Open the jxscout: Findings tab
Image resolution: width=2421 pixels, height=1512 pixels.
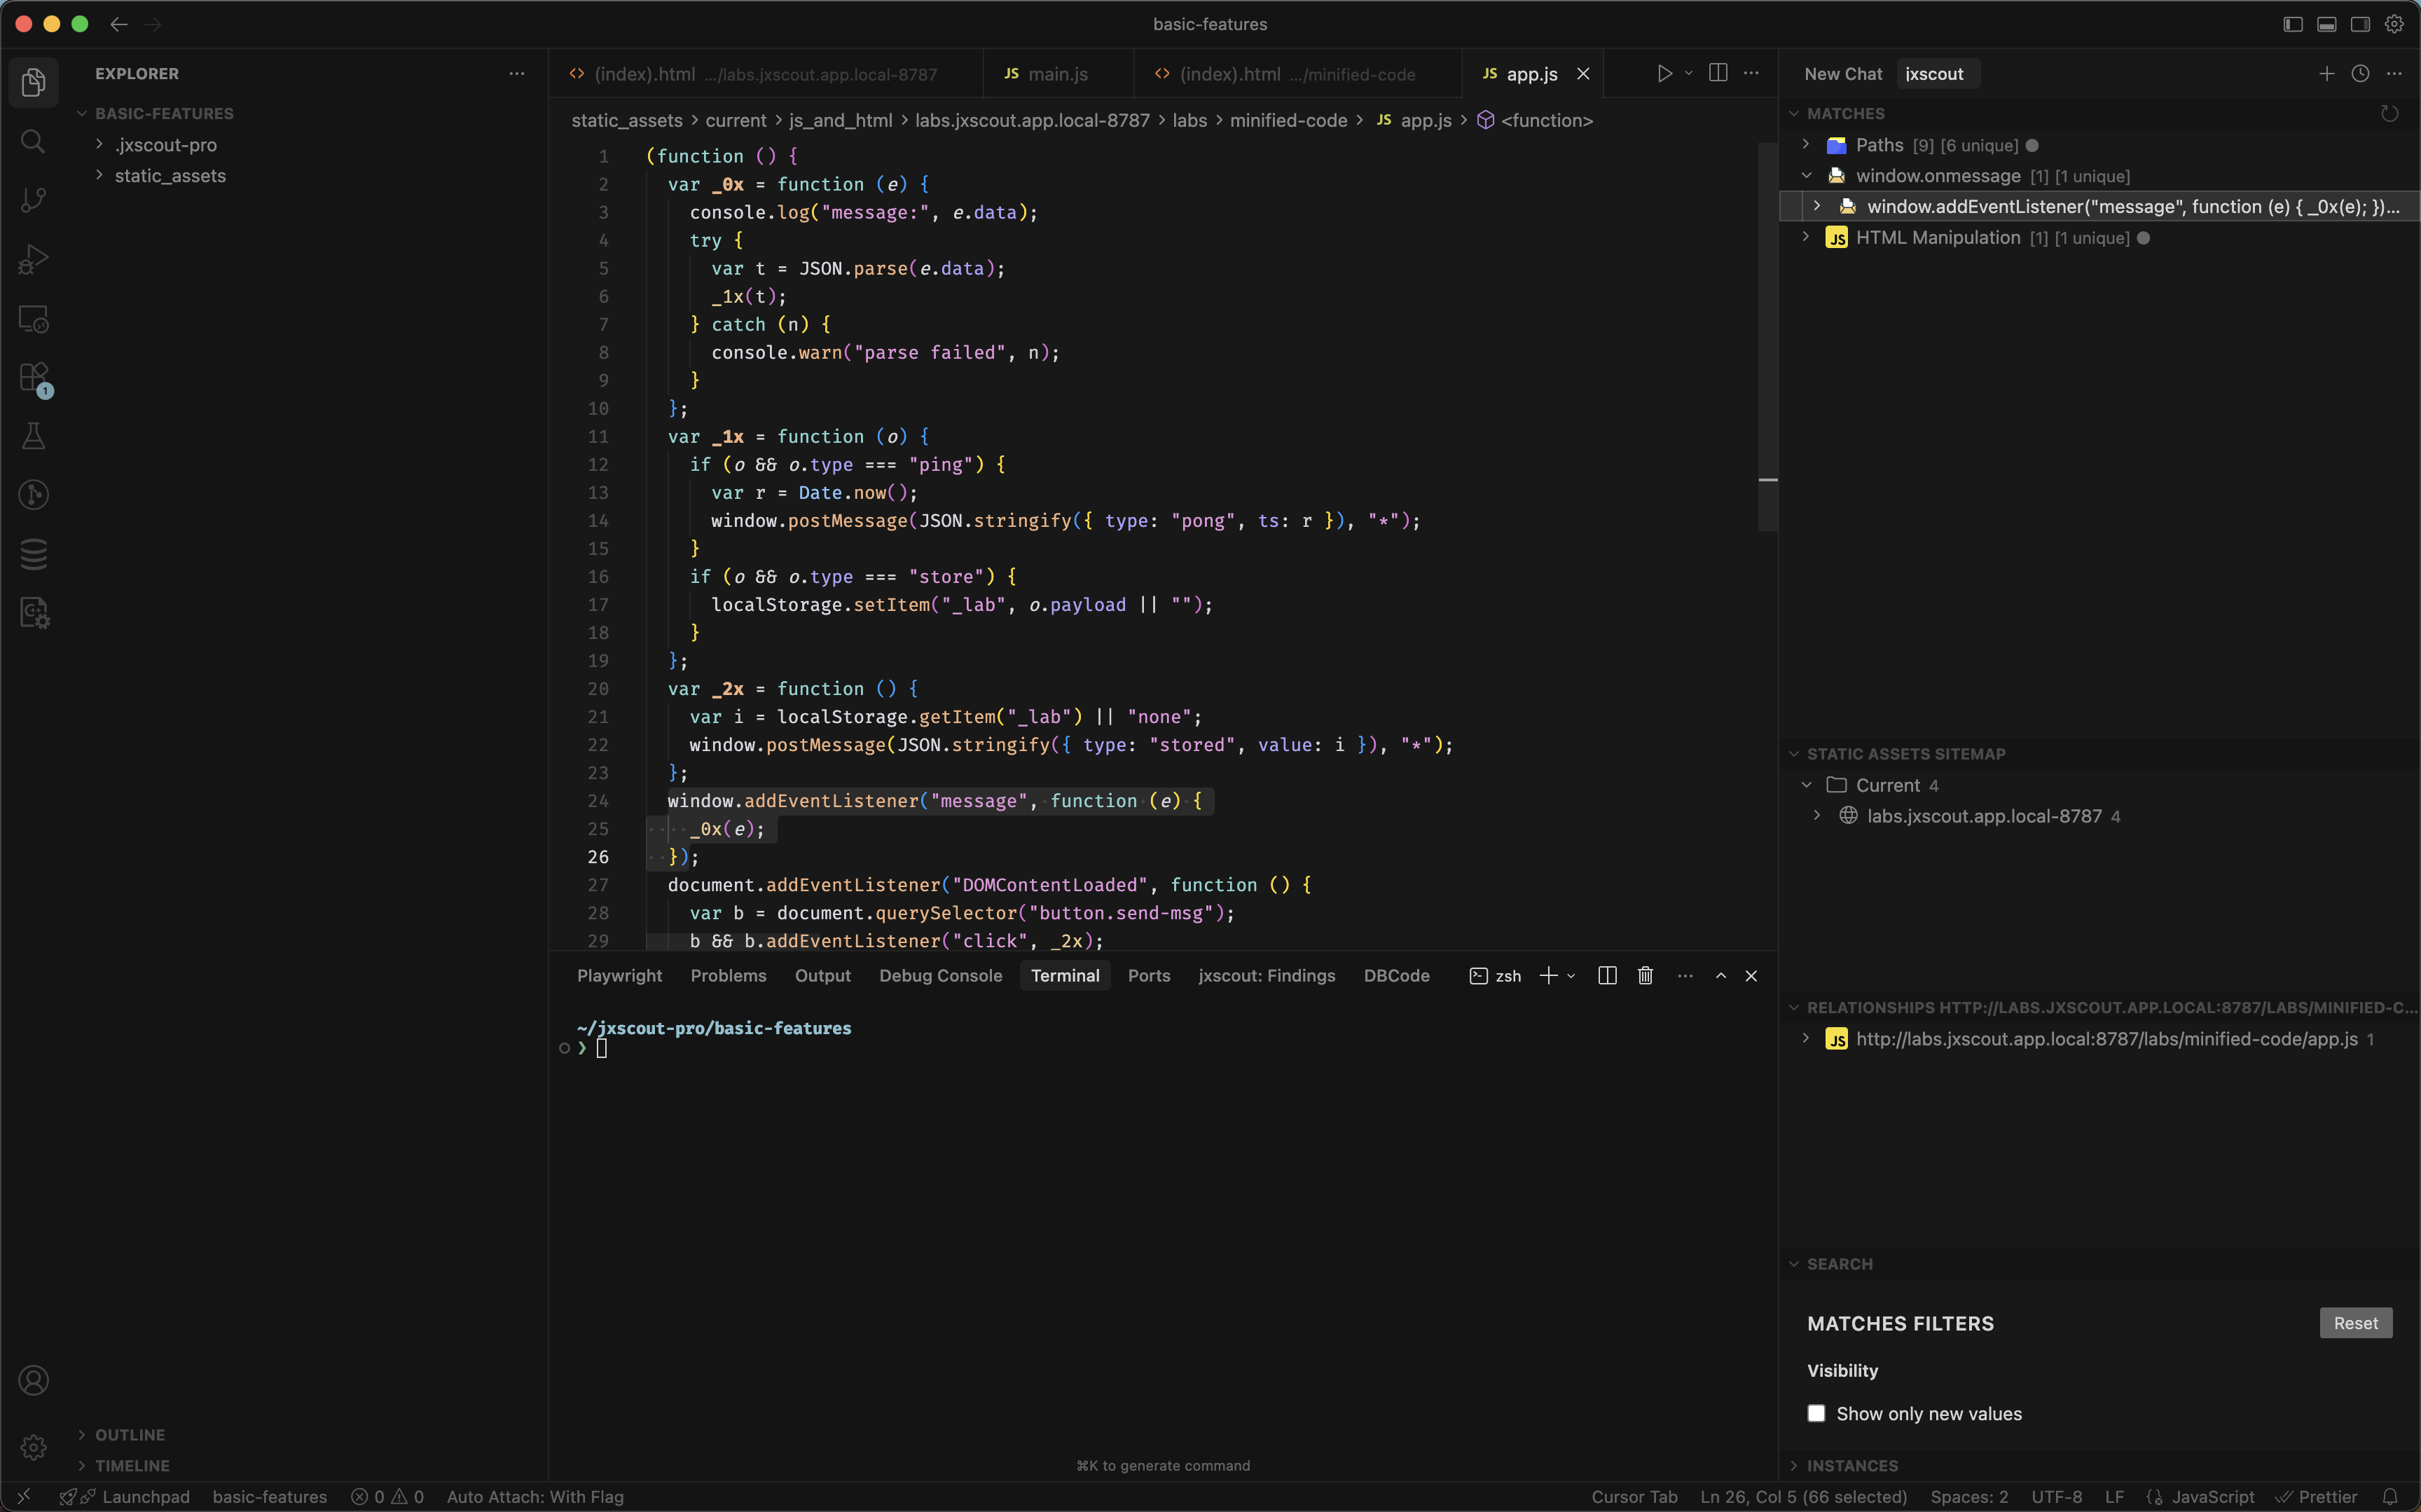pyautogui.click(x=1267, y=976)
